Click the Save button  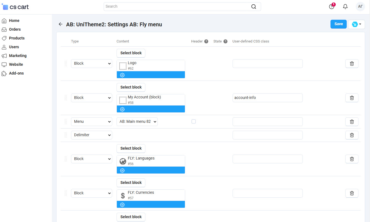point(338,24)
